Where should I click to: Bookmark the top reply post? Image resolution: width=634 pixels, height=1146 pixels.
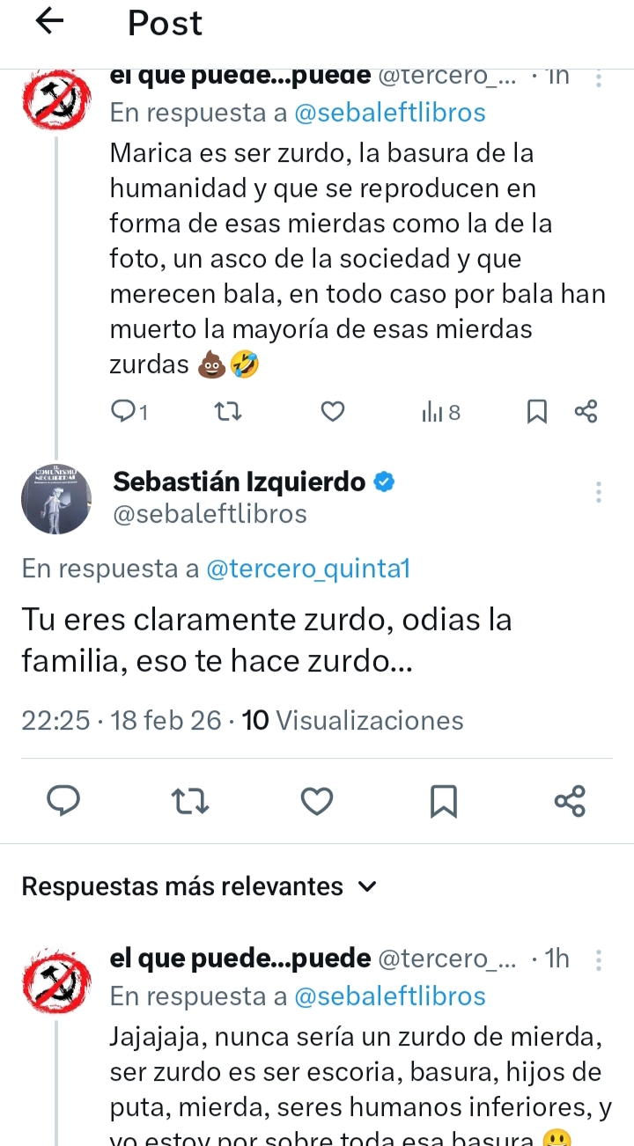tap(536, 411)
